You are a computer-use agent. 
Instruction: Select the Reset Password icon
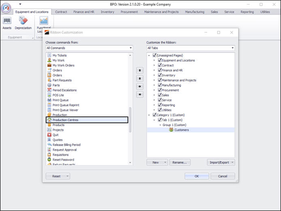coord(49,159)
